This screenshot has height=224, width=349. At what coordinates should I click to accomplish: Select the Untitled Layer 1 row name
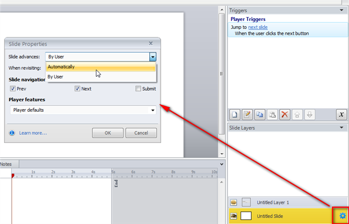(273, 203)
